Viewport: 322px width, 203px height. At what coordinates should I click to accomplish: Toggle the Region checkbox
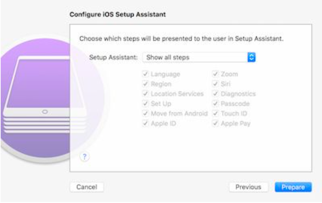click(145, 84)
